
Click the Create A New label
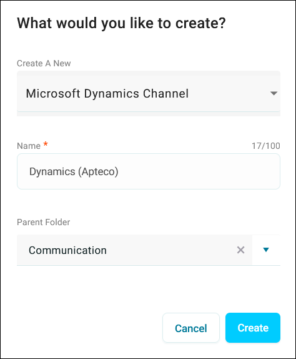coord(44,63)
